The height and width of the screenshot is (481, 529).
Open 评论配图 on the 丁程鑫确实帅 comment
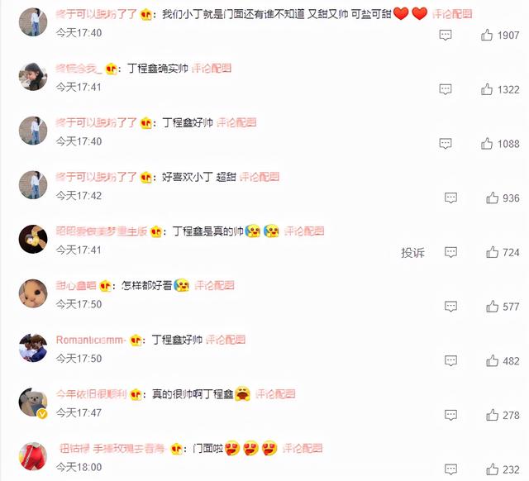[x=212, y=69]
